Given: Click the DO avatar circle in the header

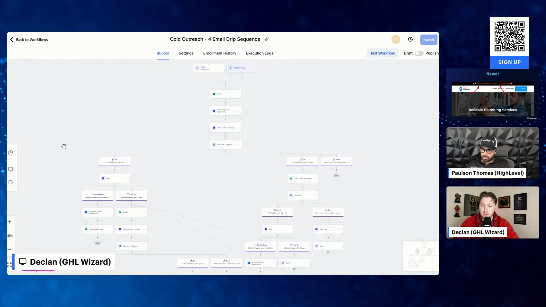Looking at the screenshot, I should tap(396, 39).
